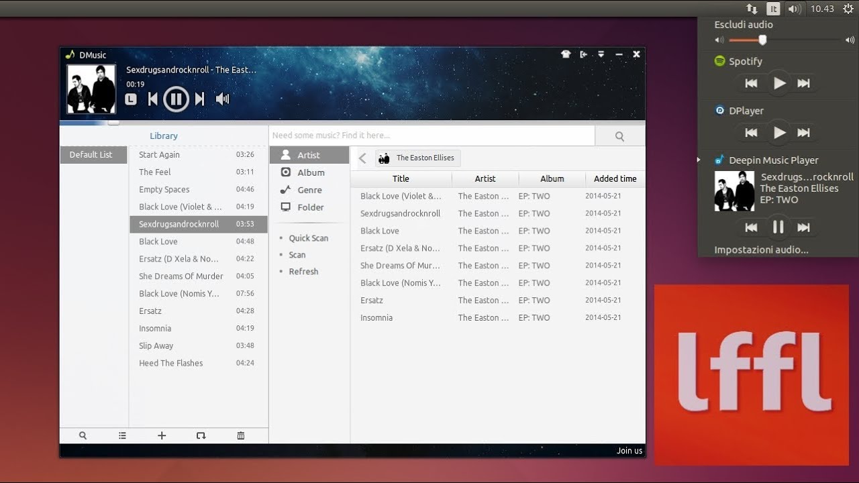The width and height of the screenshot is (859, 483).
Task: Open Deepin Music Player menu entry
Action: [x=766, y=160]
